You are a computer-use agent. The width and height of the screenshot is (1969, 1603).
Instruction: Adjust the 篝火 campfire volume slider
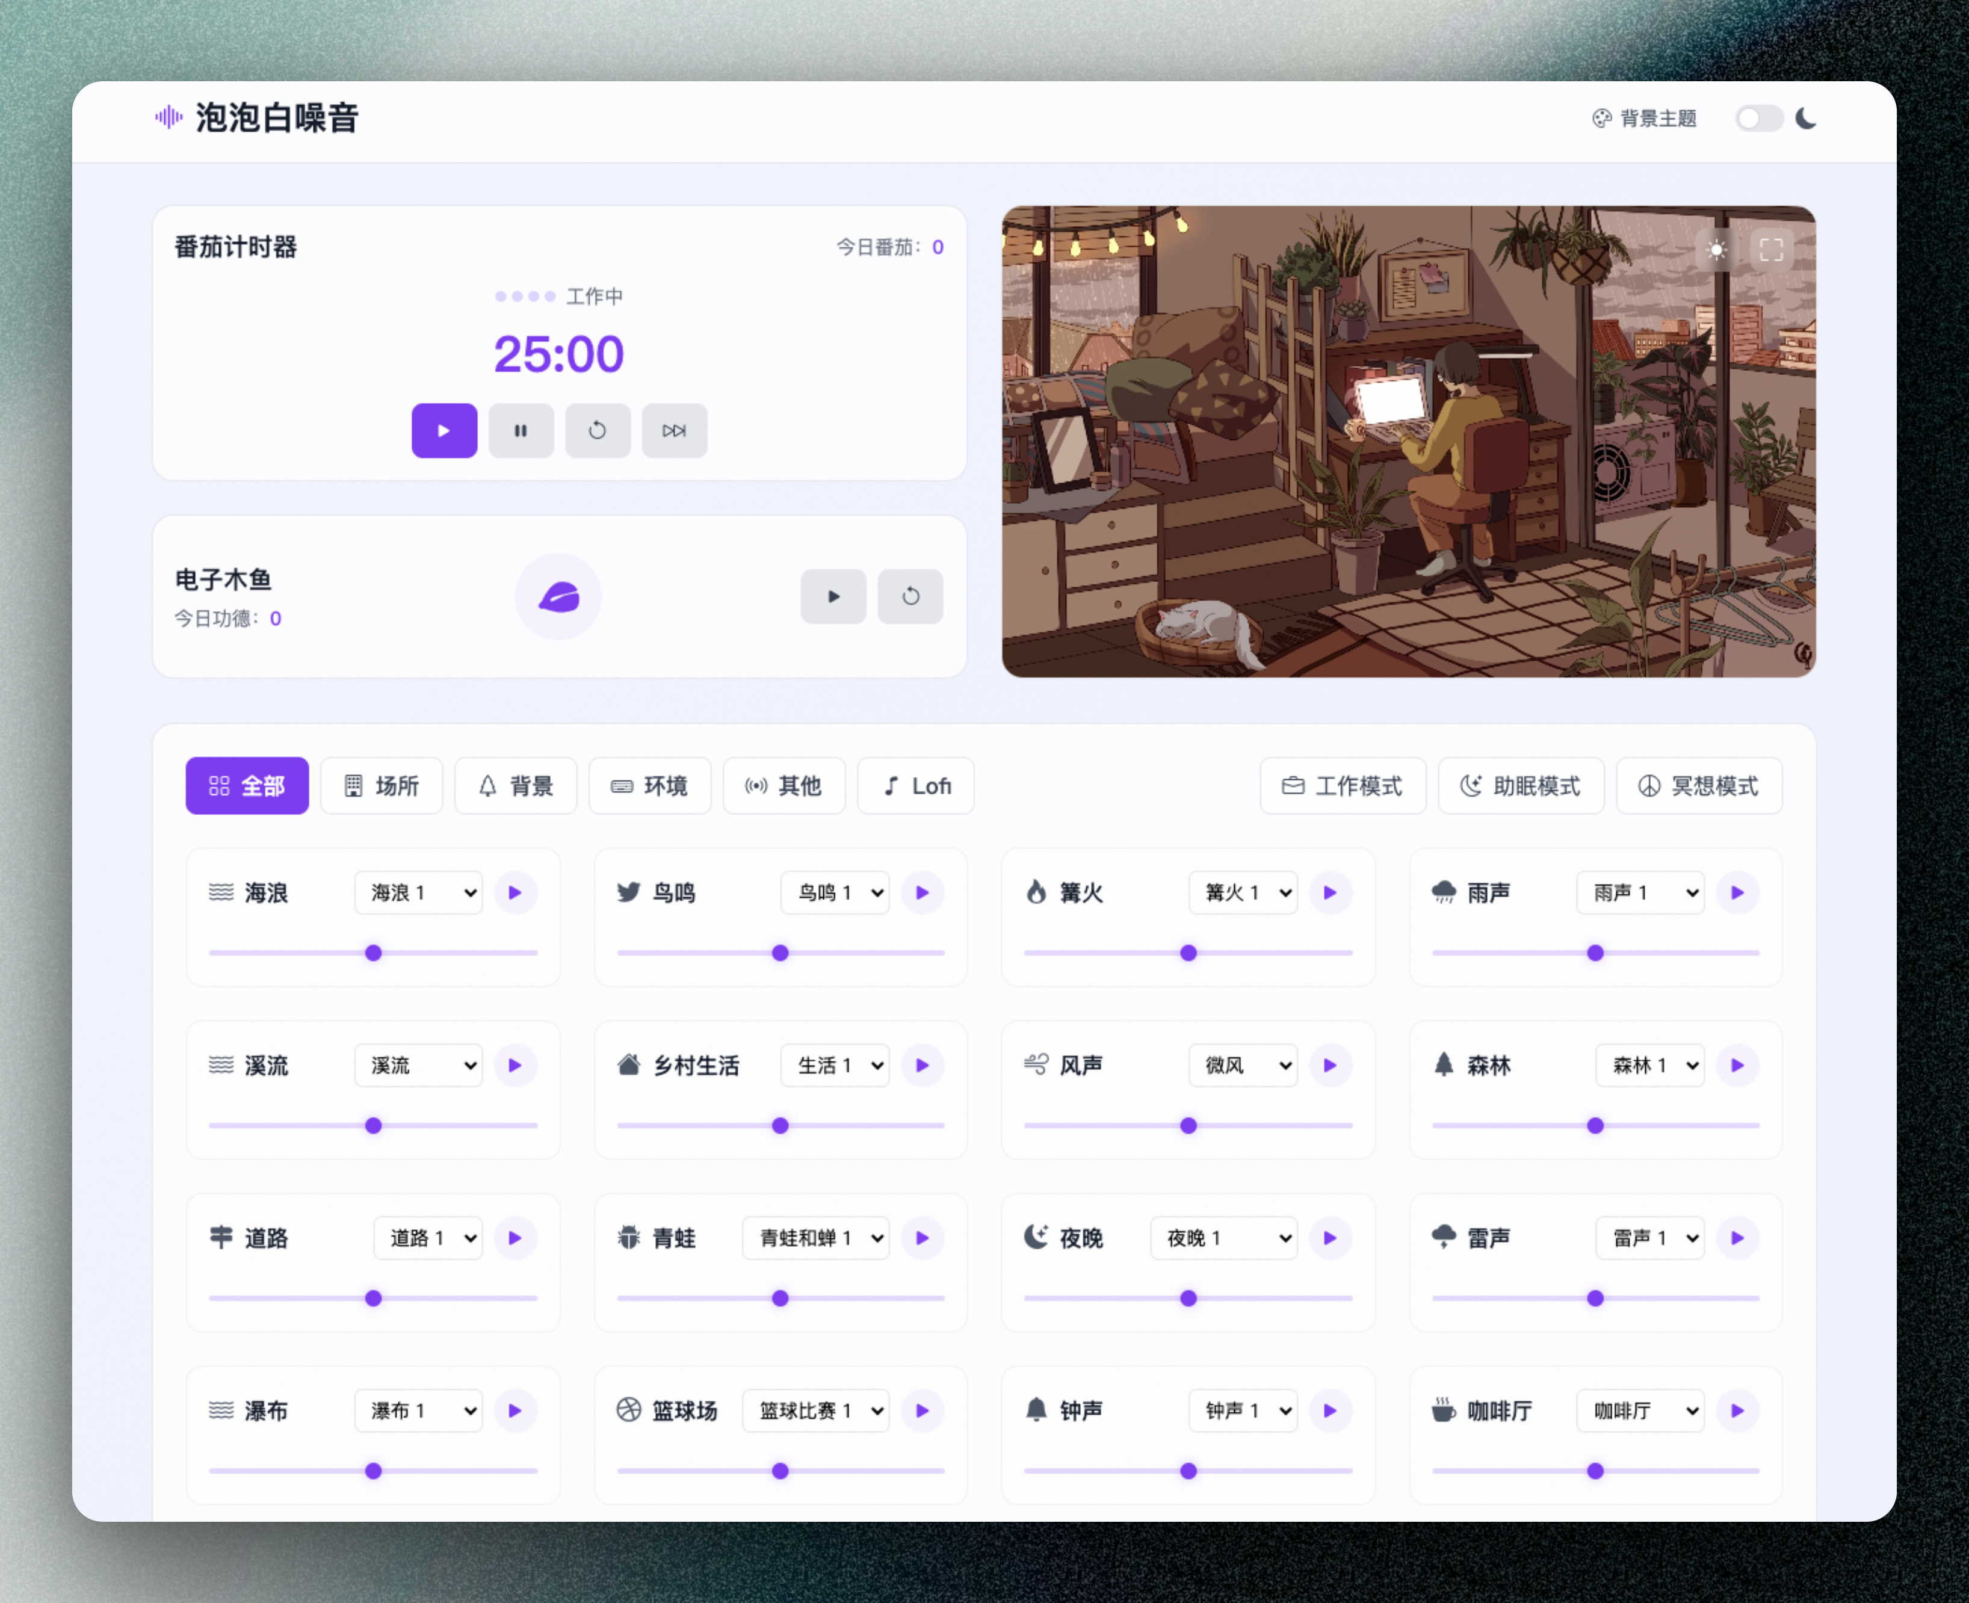pos(1189,953)
